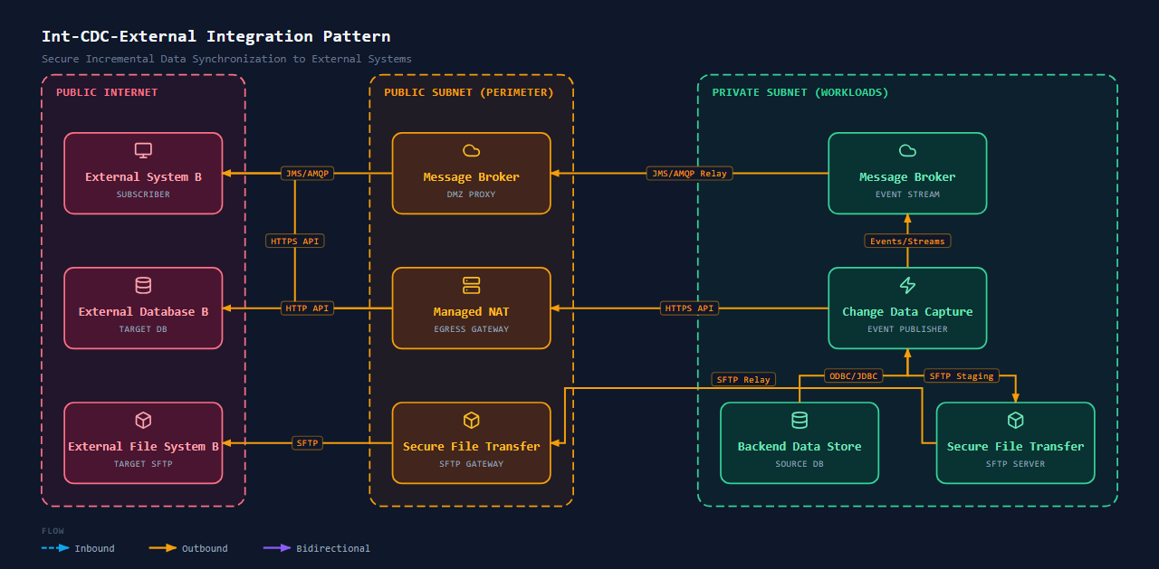The image size is (1159, 569).
Task: Click the SFTP label left of the SFTP Gateway
Action: [x=307, y=443]
